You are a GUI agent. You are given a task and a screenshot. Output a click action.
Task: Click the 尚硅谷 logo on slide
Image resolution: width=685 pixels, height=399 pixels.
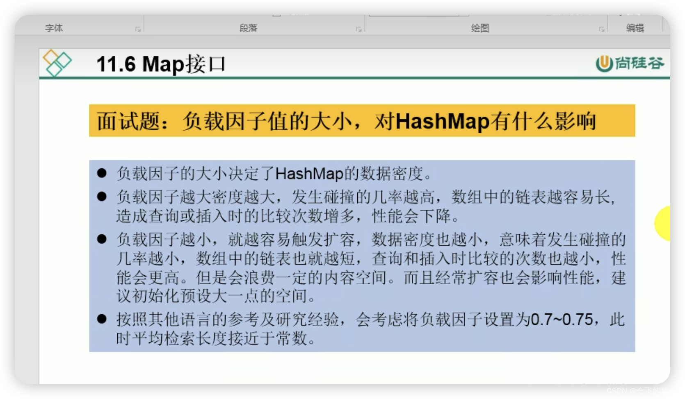pyautogui.click(x=629, y=63)
